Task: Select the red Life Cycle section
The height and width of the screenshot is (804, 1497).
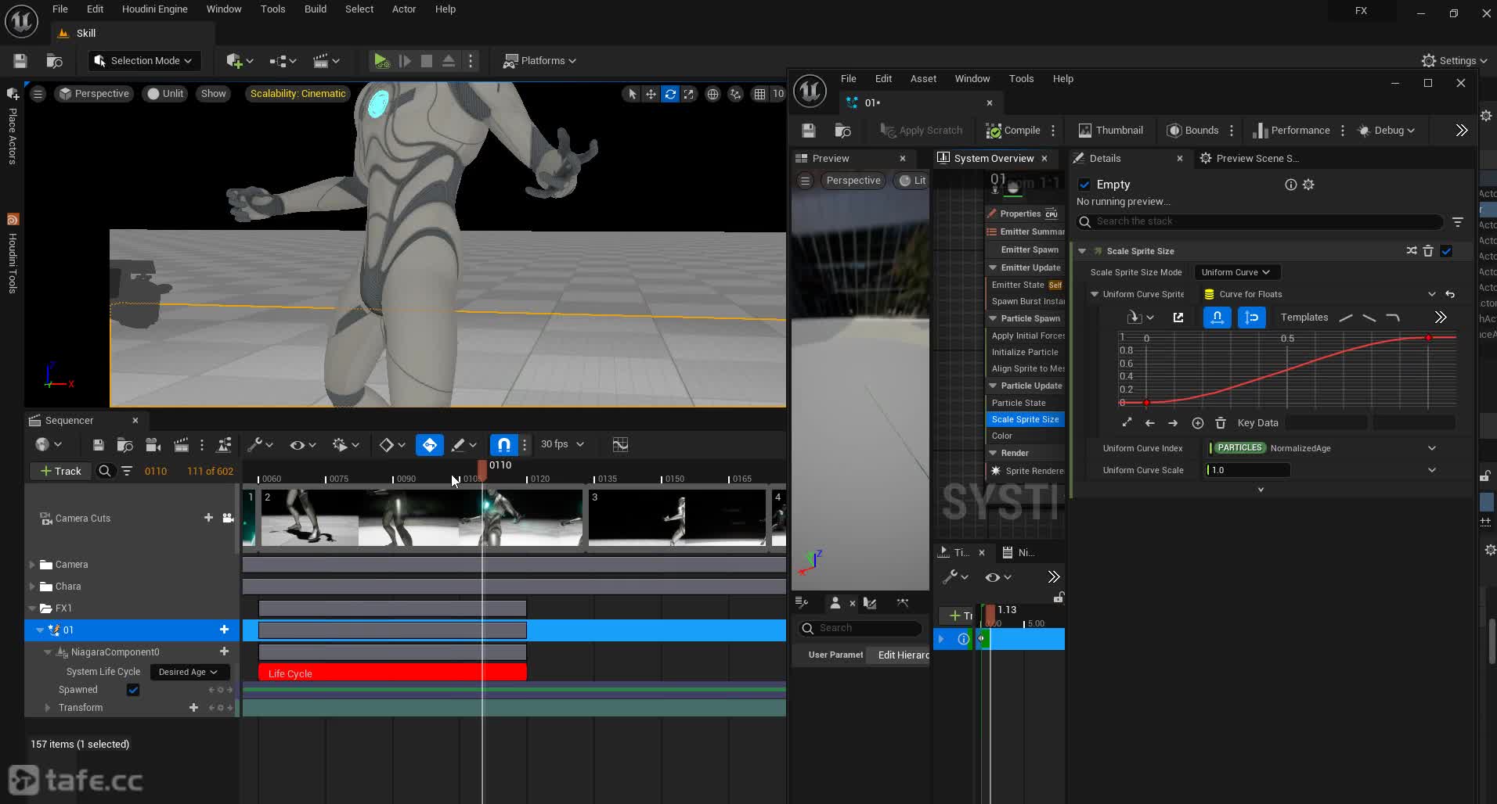Action: [392, 673]
